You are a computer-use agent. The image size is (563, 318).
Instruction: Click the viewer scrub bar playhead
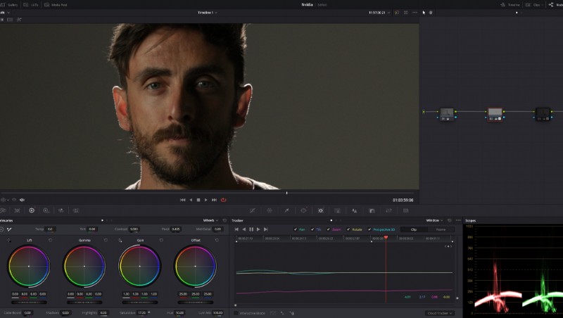[x=286, y=193]
